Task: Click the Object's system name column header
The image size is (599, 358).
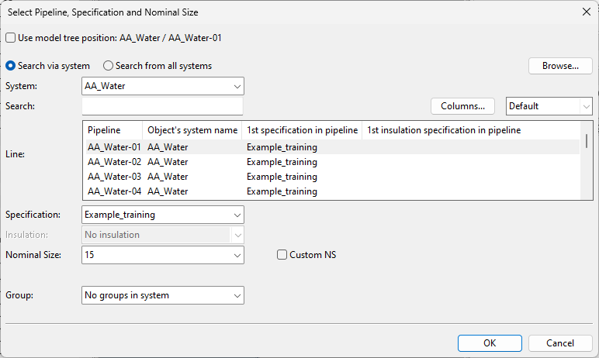Action: pos(192,130)
